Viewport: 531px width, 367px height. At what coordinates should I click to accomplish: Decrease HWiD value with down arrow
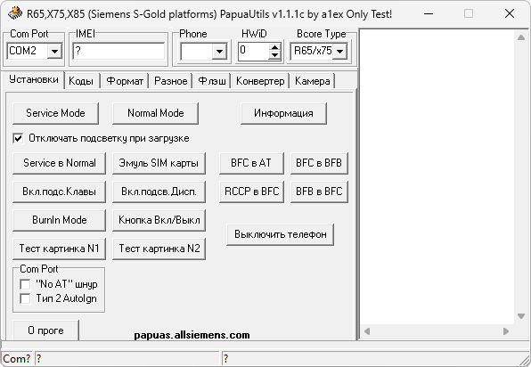pyautogui.click(x=275, y=56)
